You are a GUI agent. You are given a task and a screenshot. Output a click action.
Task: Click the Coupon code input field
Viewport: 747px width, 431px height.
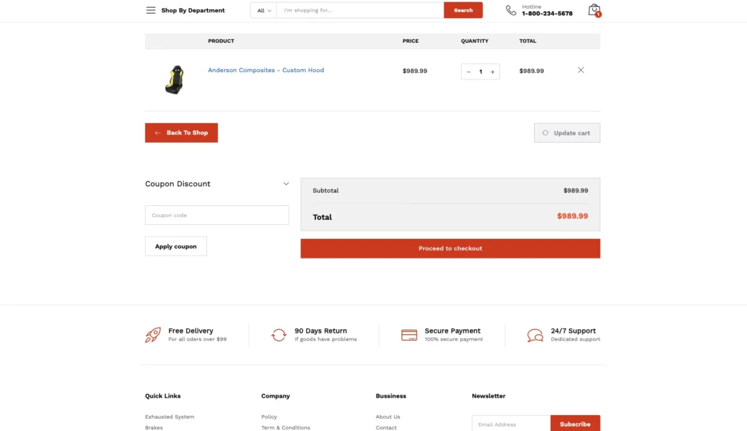(217, 215)
